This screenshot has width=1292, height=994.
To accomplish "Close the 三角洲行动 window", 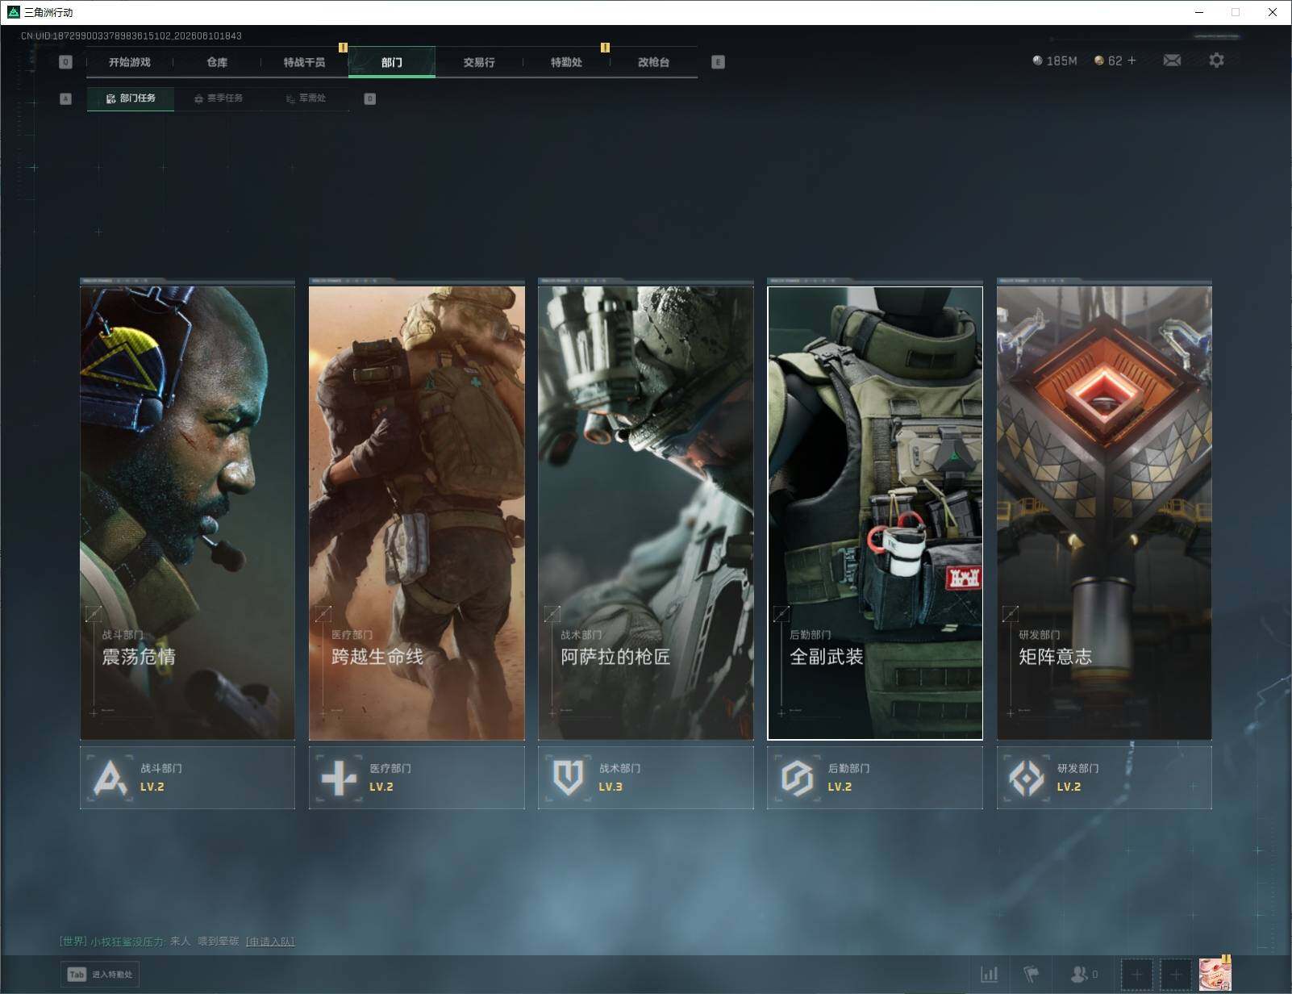I will click(1273, 12).
